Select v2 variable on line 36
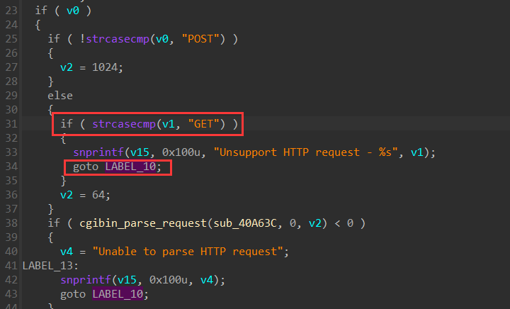Screen dimensions: 510x309 click(67, 195)
